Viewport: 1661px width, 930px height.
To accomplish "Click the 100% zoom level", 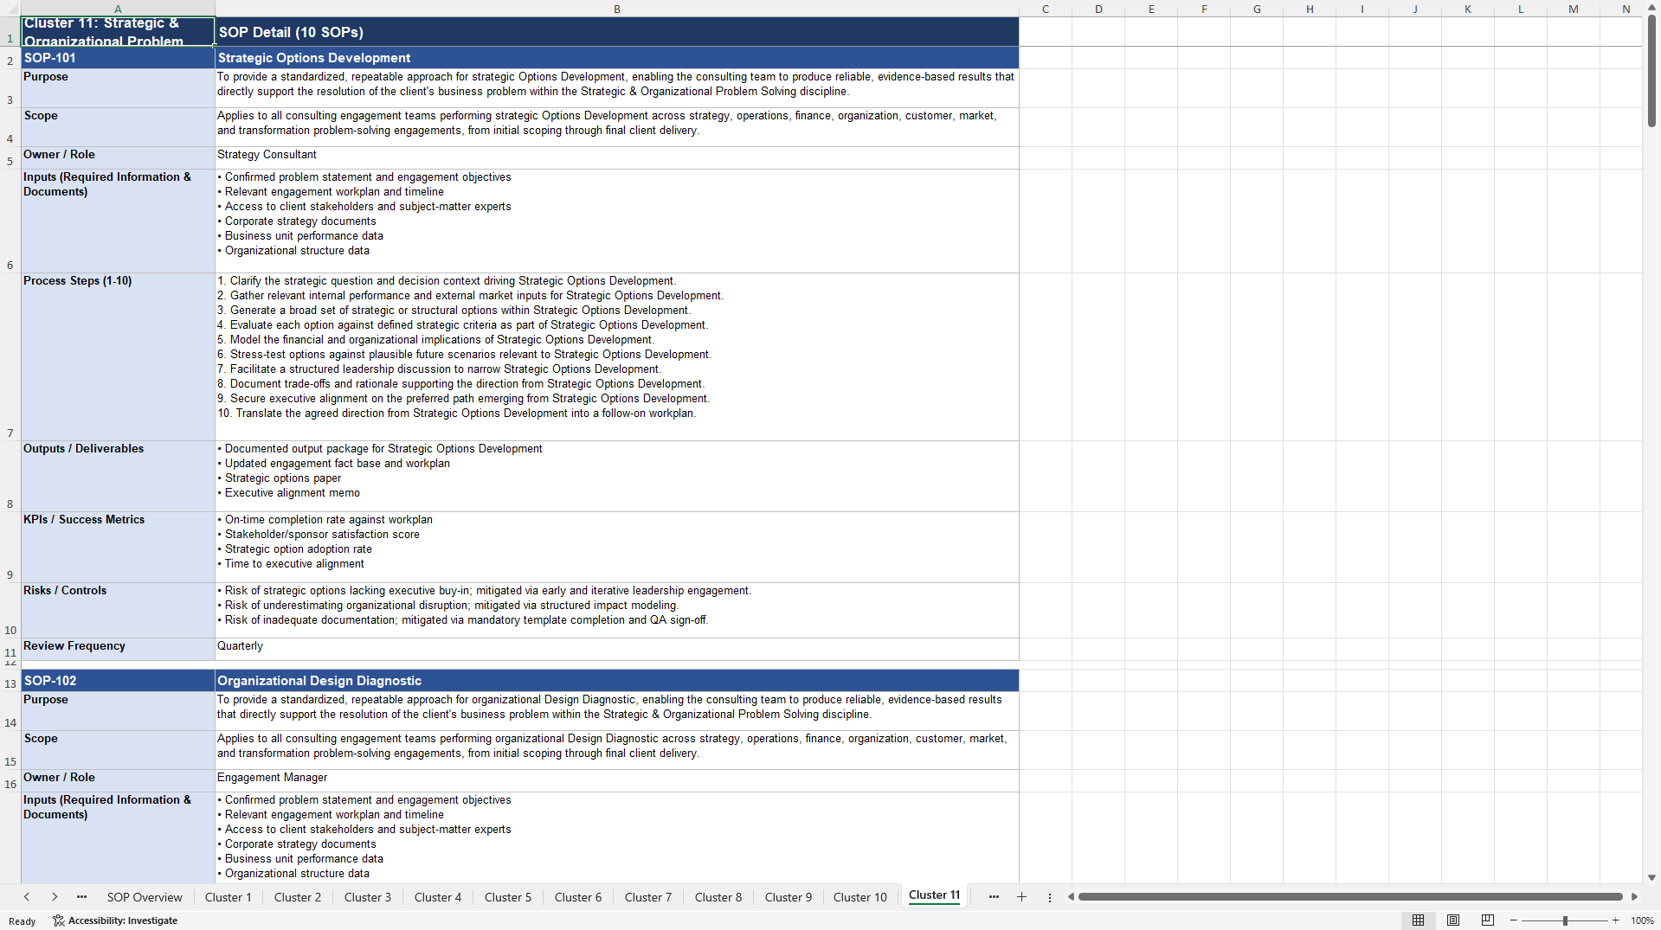I will [x=1642, y=920].
